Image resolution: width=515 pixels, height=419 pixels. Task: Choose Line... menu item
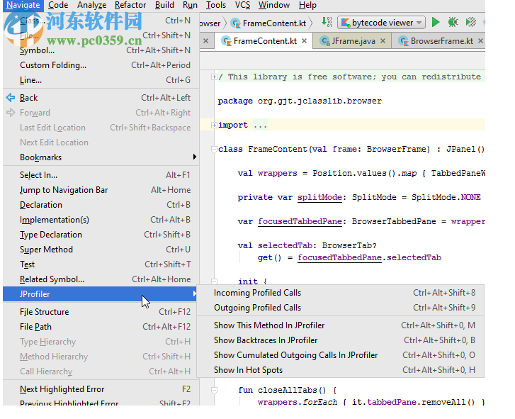[x=101, y=80]
